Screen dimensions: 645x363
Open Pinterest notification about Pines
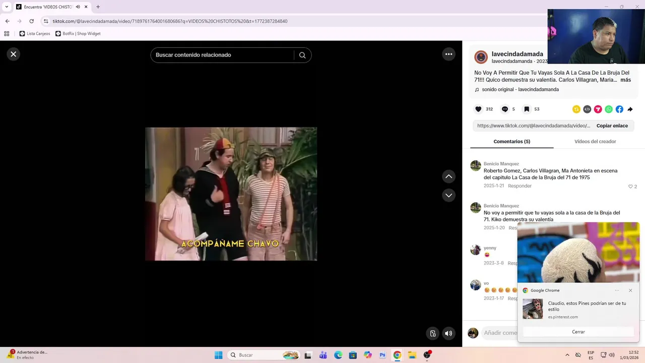tap(578, 309)
